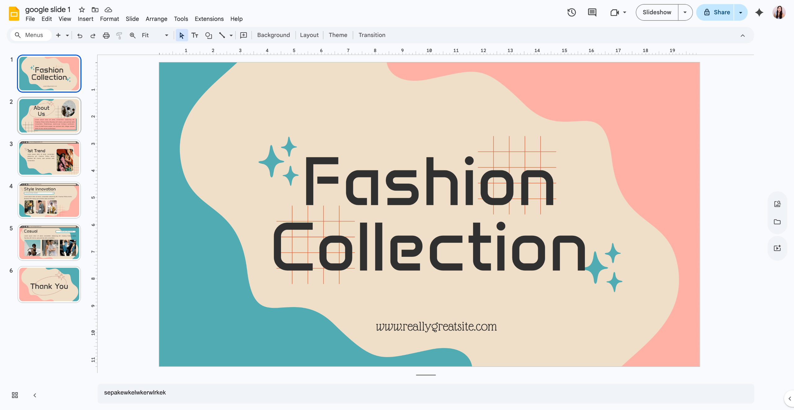
Task: Click the Gemini sparkle icon
Action: click(759, 12)
